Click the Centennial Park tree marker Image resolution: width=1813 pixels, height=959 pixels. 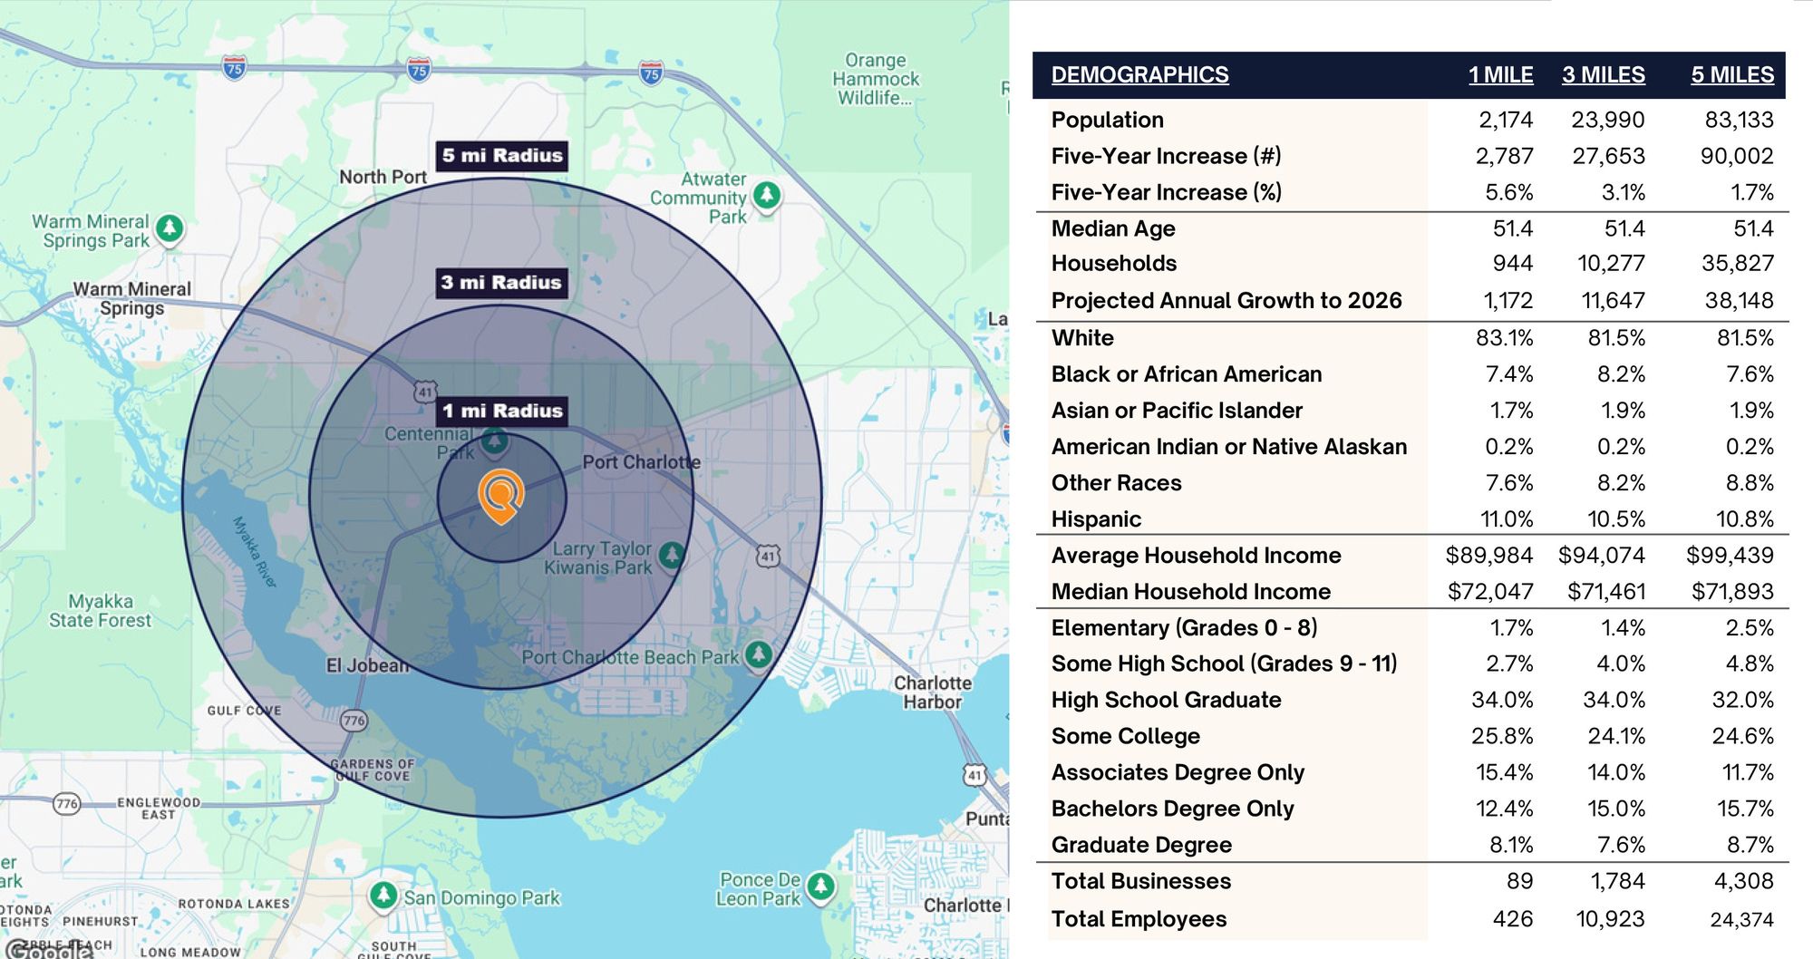(494, 441)
